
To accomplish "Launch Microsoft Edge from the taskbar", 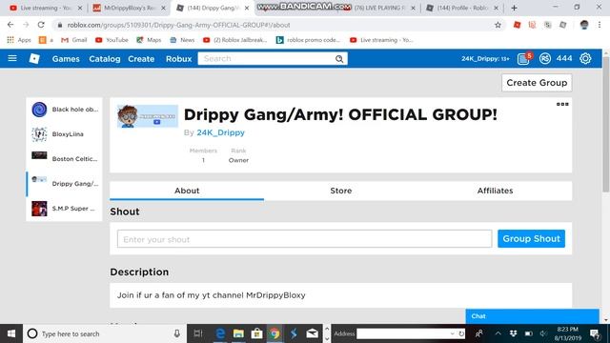I will pos(220,333).
